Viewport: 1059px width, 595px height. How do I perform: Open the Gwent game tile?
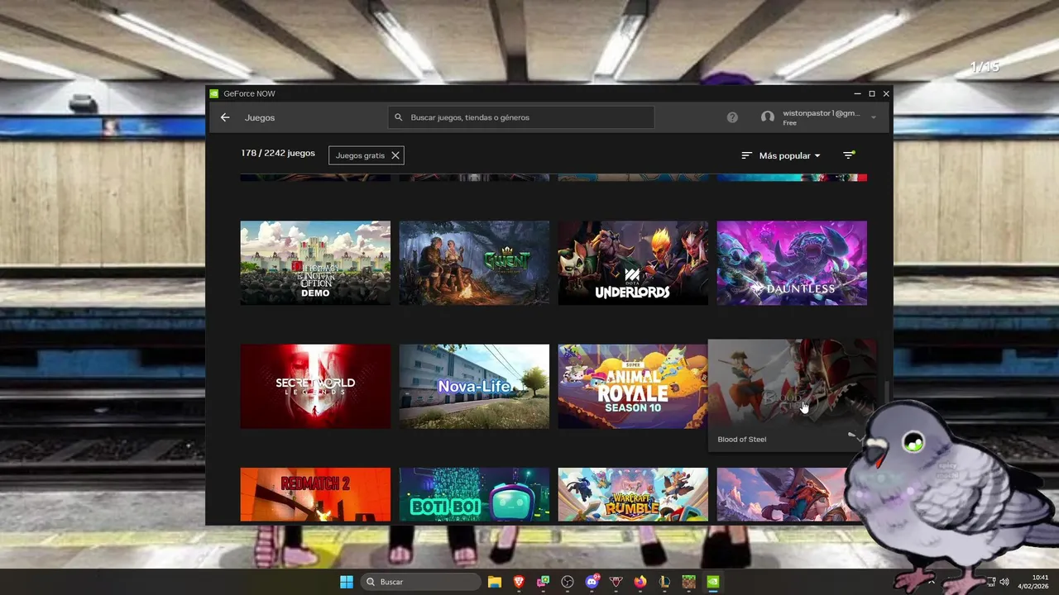point(474,263)
